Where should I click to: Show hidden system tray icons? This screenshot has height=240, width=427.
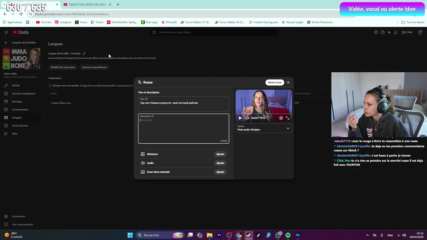point(367,235)
